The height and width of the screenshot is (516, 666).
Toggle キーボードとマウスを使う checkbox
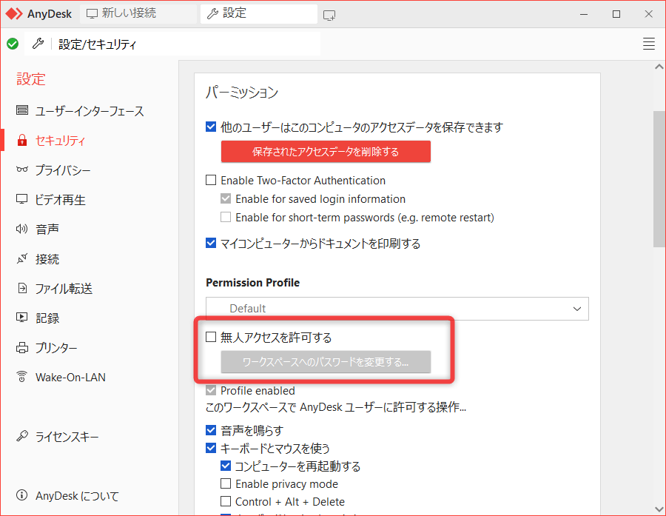(x=211, y=448)
